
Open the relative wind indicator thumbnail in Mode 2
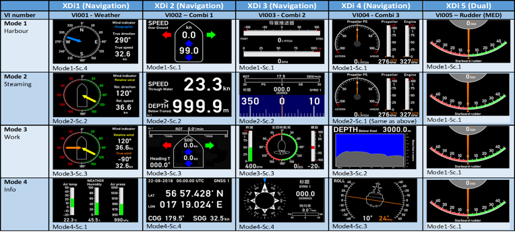coord(95,94)
